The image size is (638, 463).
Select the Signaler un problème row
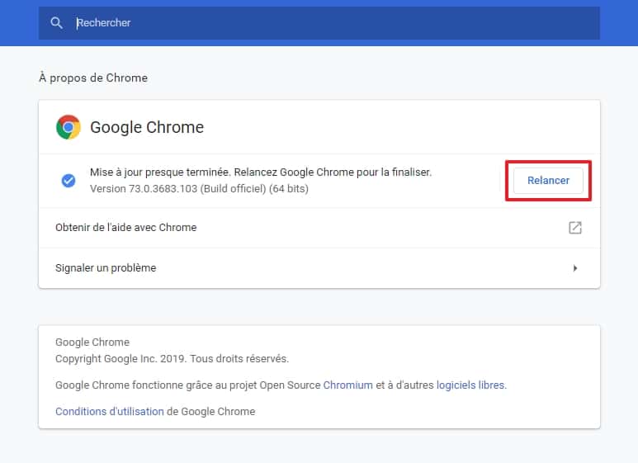click(x=319, y=268)
